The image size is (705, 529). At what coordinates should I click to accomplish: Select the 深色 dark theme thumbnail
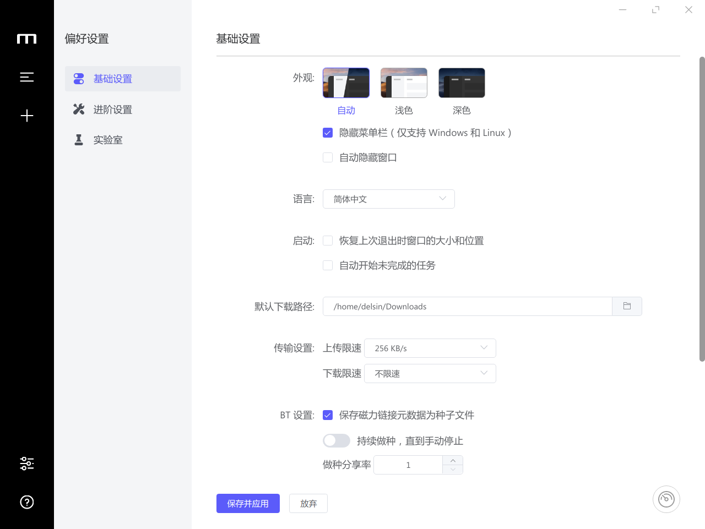click(x=462, y=83)
